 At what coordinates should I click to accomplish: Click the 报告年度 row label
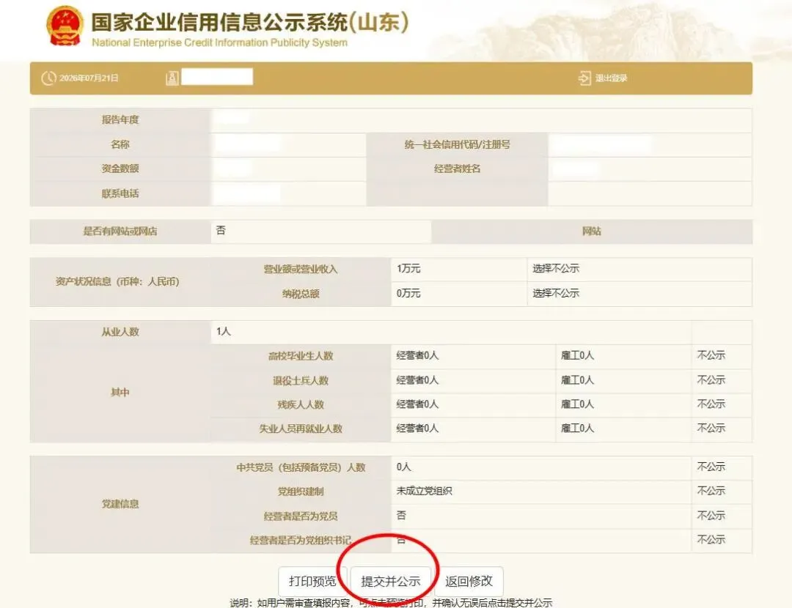coord(120,119)
